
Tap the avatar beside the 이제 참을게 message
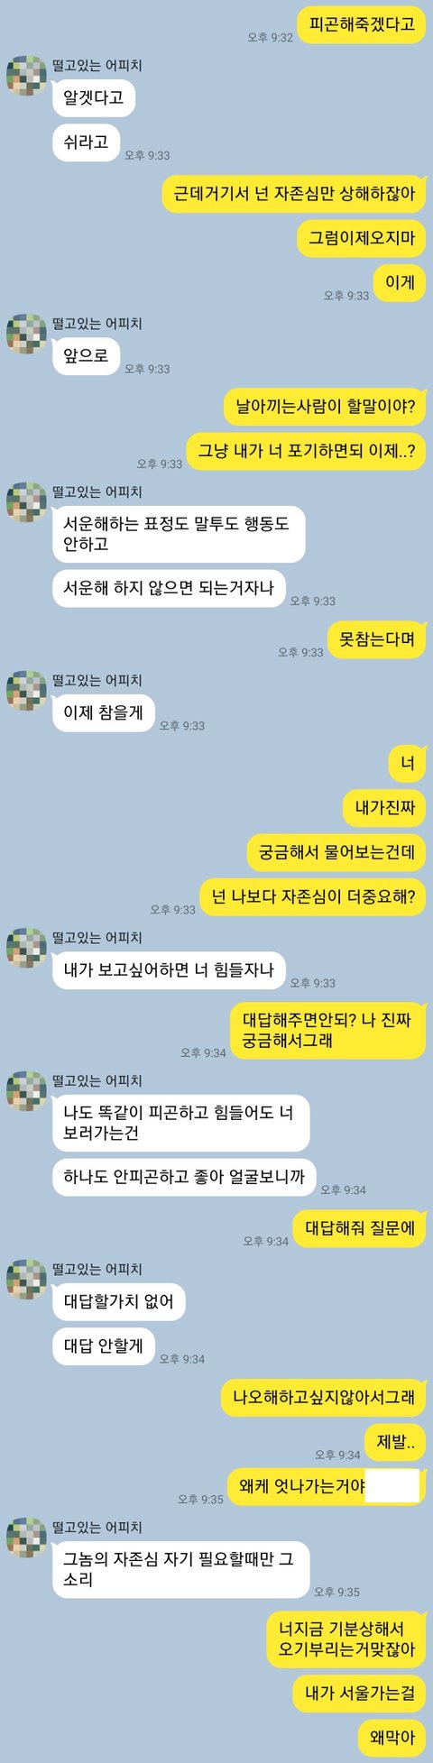[x=26, y=690]
